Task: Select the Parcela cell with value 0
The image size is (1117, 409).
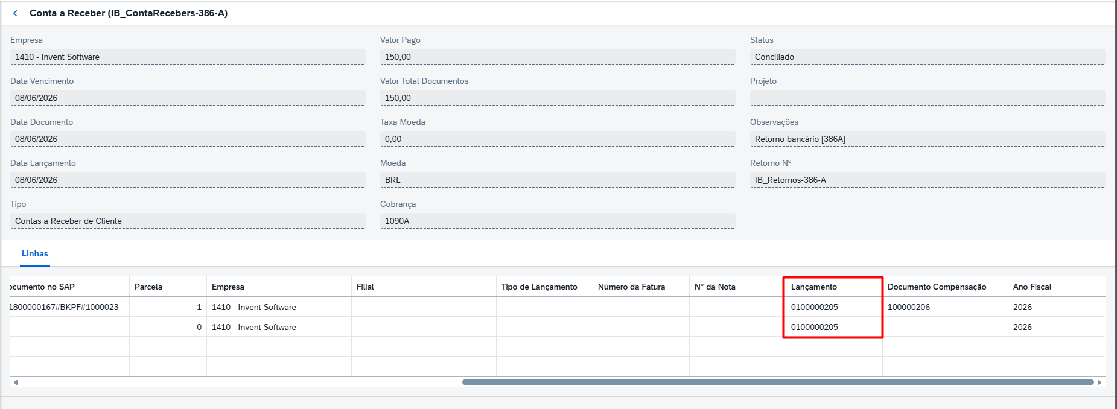Action: (168, 327)
